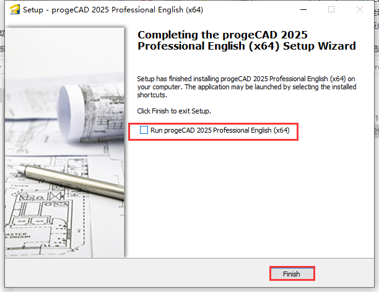Click the greyed-out maximize button

coord(331,10)
